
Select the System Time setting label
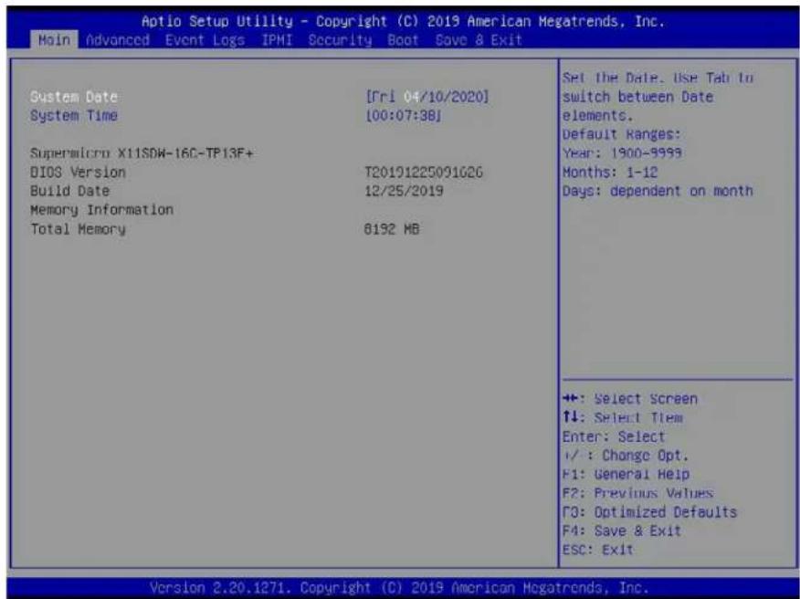(x=74, y=116)
